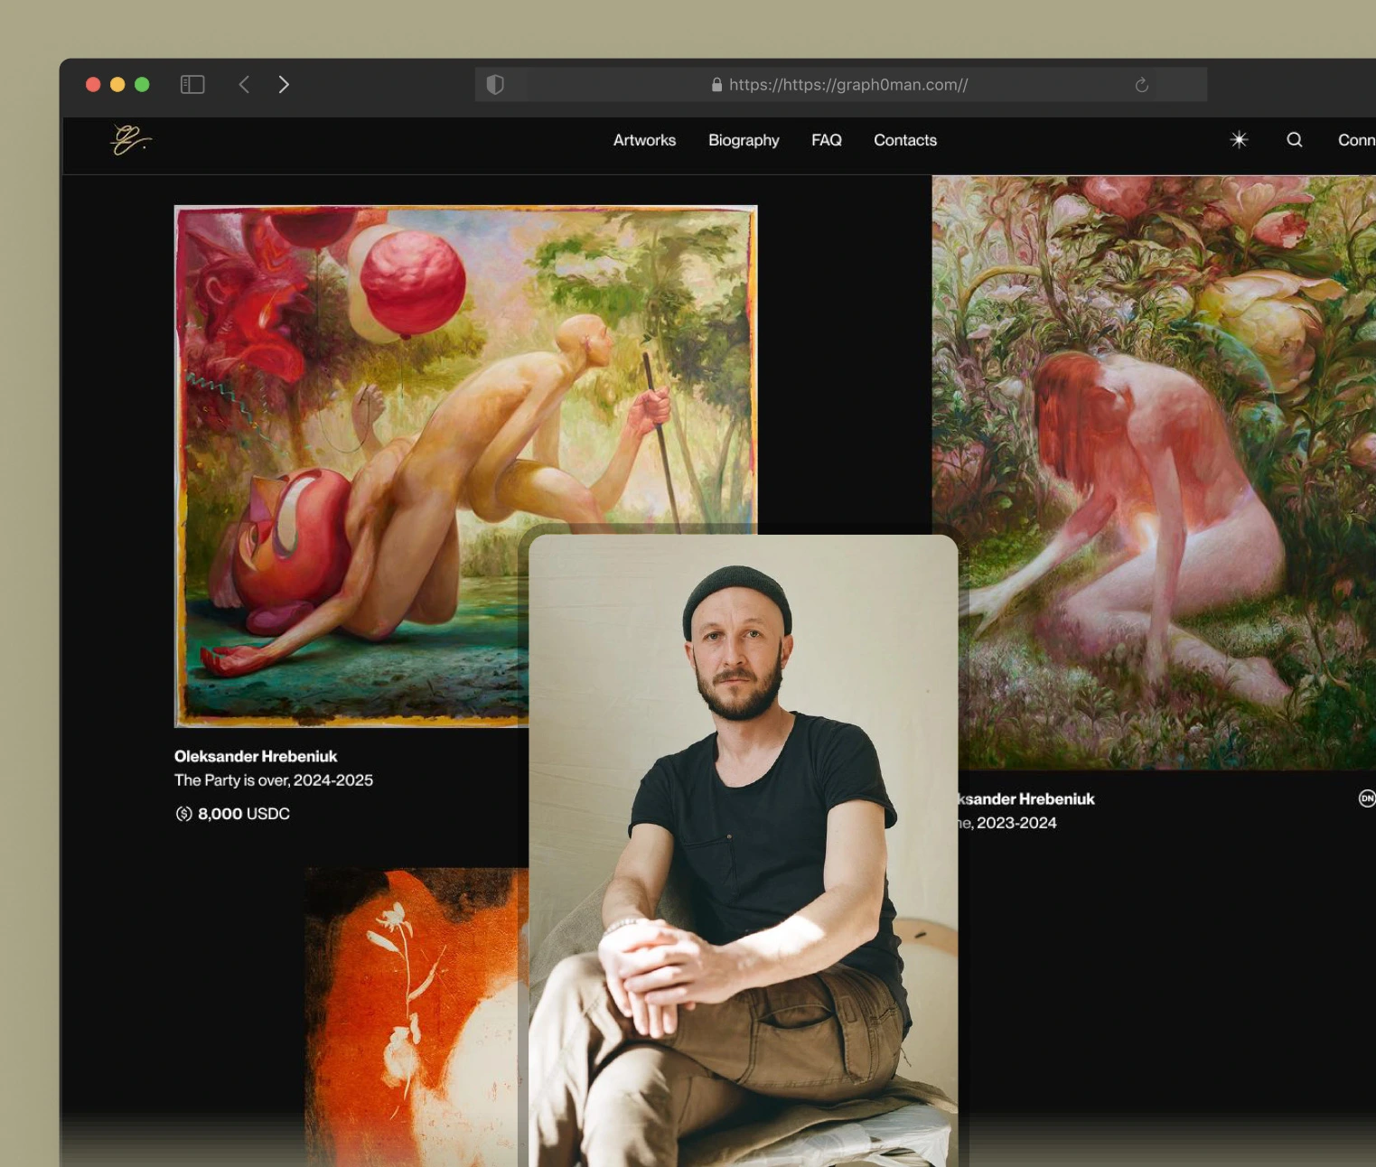The image size is (1376, 1167).
Task: Click the round badge icon beside right artwork
Action: point(1366,798)
